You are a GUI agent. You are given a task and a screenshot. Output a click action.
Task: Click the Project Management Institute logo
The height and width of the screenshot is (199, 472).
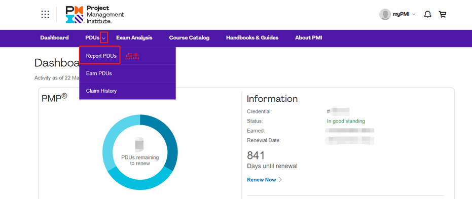(x=95, y=14)
